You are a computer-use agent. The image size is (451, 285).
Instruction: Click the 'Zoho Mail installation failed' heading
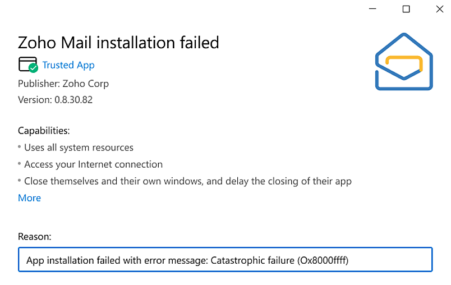(118, 42)
